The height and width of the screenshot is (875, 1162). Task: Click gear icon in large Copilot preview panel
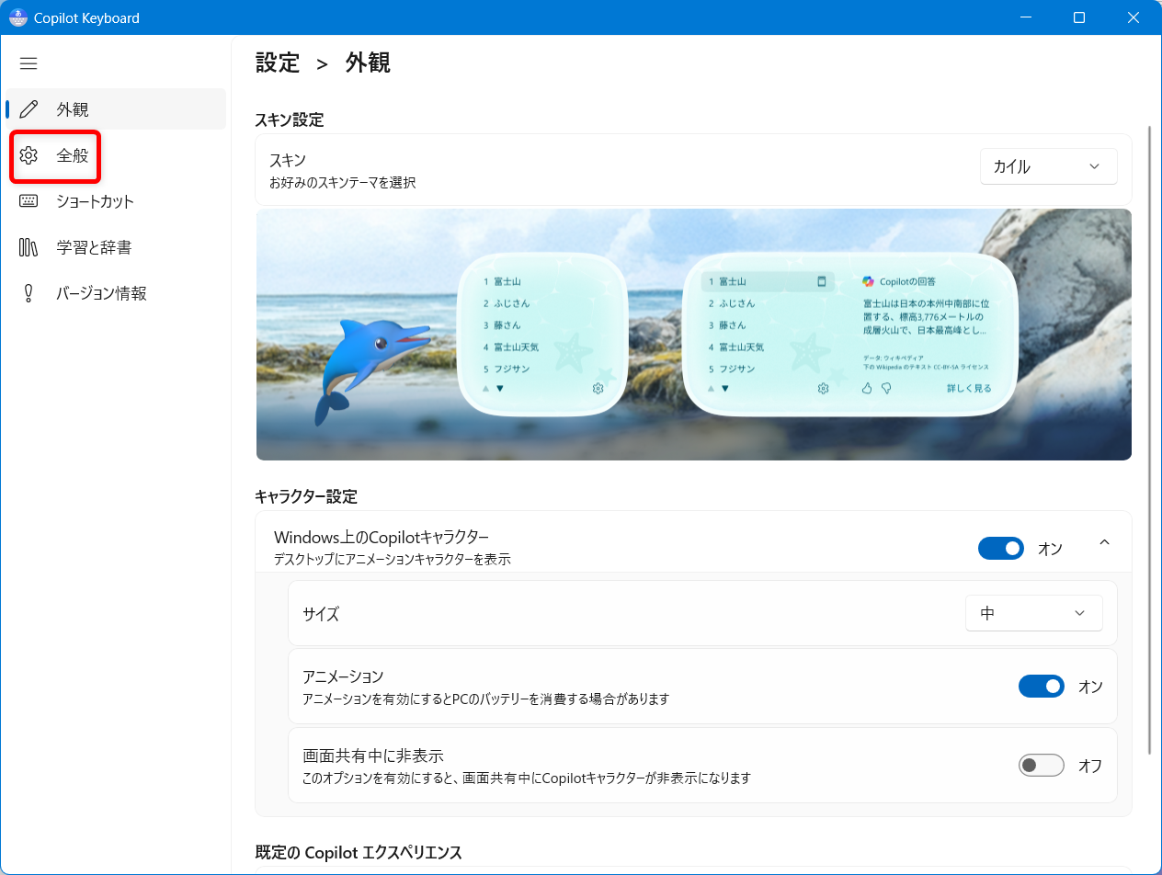click(823, 389)
